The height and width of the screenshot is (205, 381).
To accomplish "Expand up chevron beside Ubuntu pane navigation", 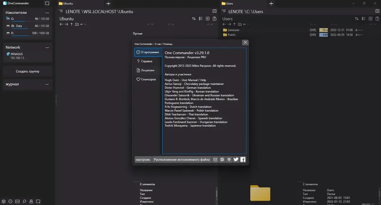I will click(81, 24).
